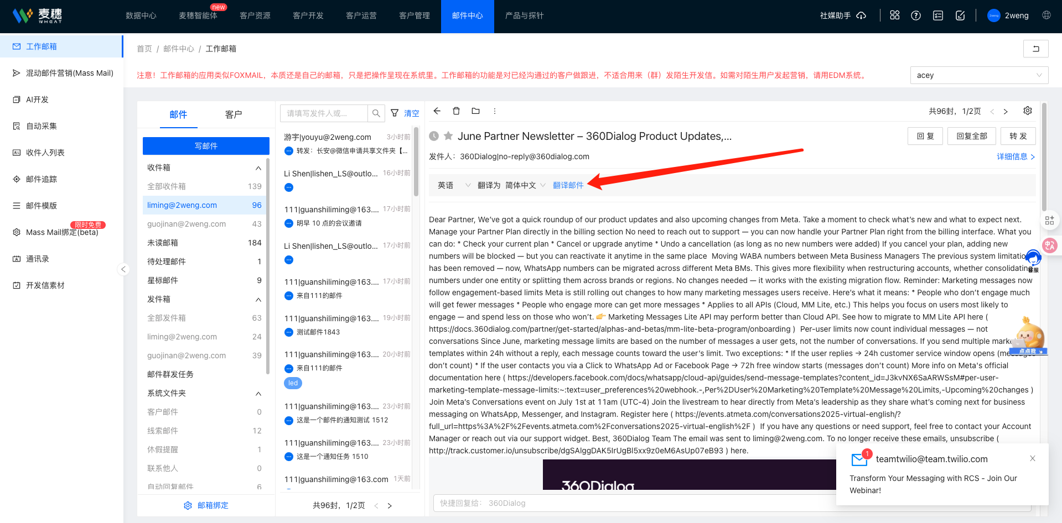The width and height of the screenshot is (1062, 523).
Task: Click 清空 to clear filters
Action: (x=411, y=113)
